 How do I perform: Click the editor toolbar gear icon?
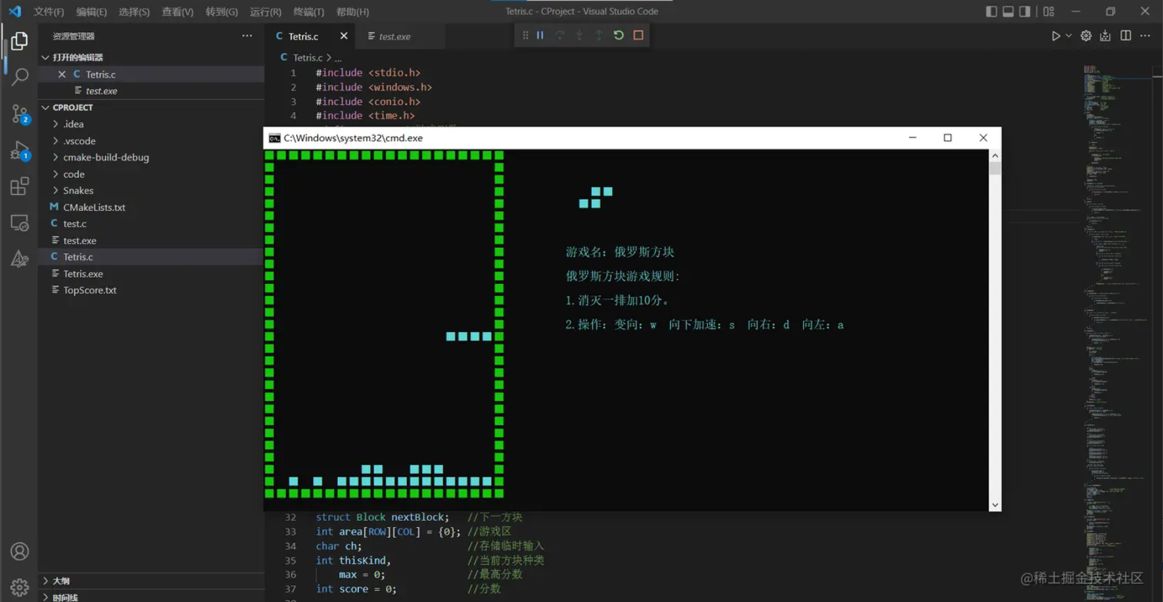(x=1086, y=36)
